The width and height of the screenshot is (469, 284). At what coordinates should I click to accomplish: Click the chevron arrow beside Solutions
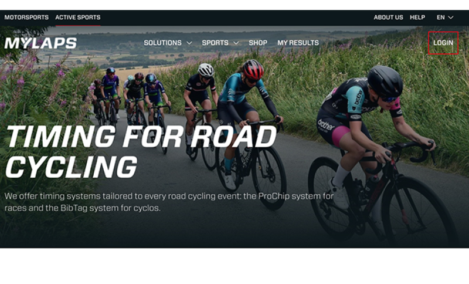[189, 43]
